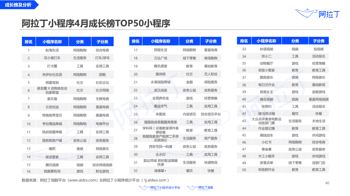The image size is (350, 196).
Task: Click the 来伊份社区团 entry
Action: (52, 75)
